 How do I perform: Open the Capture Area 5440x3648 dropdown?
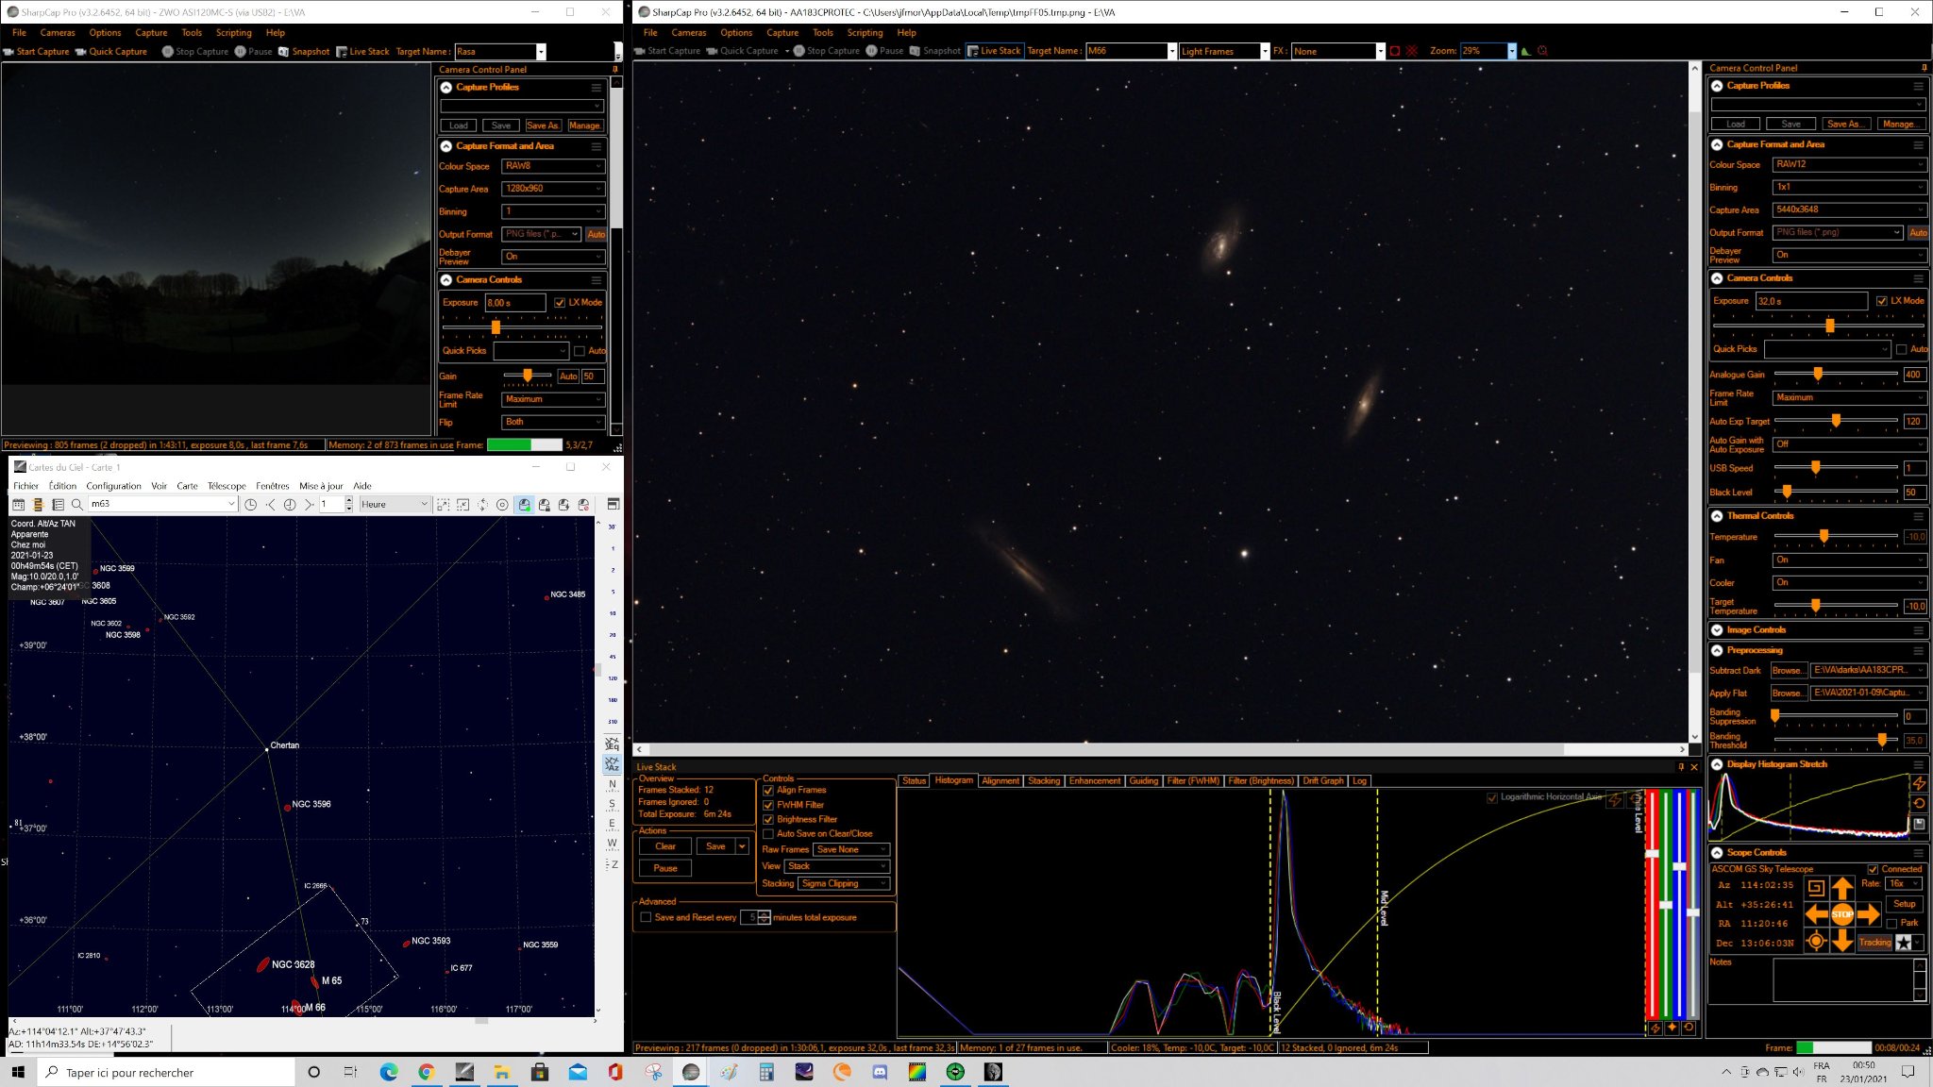click(x=1849, y=209)
